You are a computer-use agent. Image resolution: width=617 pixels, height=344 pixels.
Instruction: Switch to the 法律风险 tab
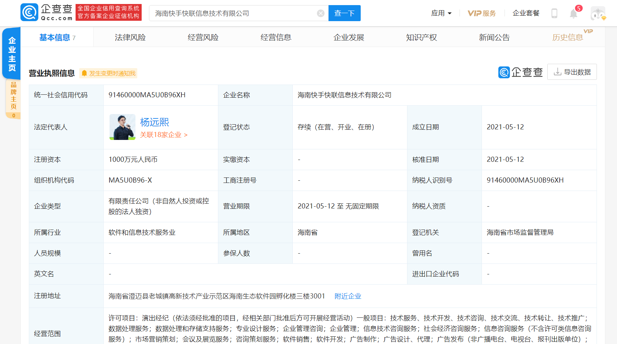pyautogui.click(x=130, y=38)
